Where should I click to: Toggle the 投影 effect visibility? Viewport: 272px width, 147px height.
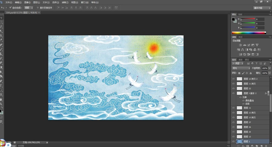pos(243,104)
